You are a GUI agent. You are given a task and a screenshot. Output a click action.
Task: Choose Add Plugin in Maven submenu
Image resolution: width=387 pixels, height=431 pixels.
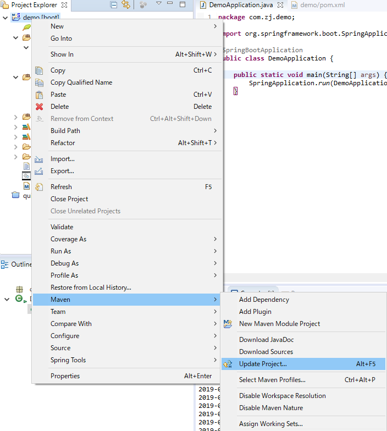(x=303, y=312)
